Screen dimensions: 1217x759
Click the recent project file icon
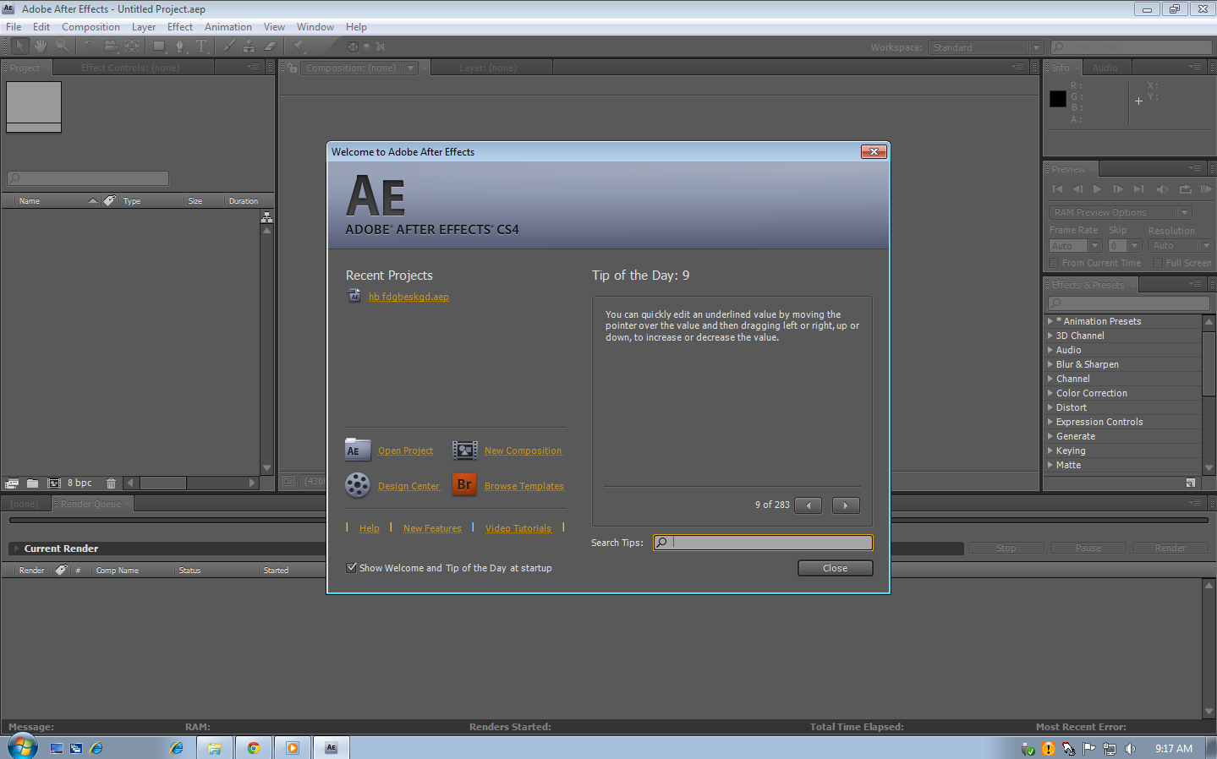point(354,296)
